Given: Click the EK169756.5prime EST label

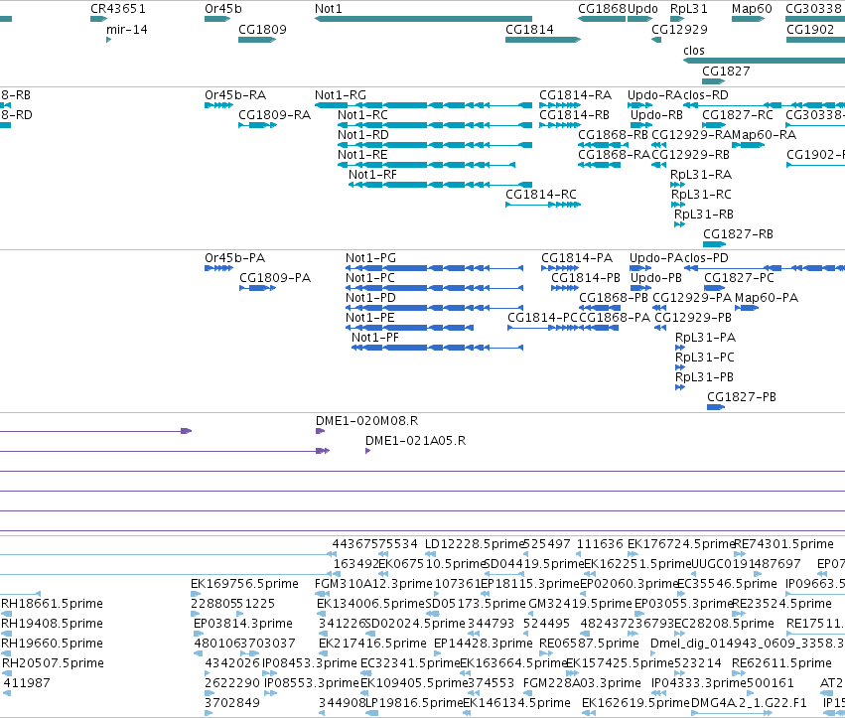Looking at the screenshot, I should pyautogui.click(x=244, y=584).
